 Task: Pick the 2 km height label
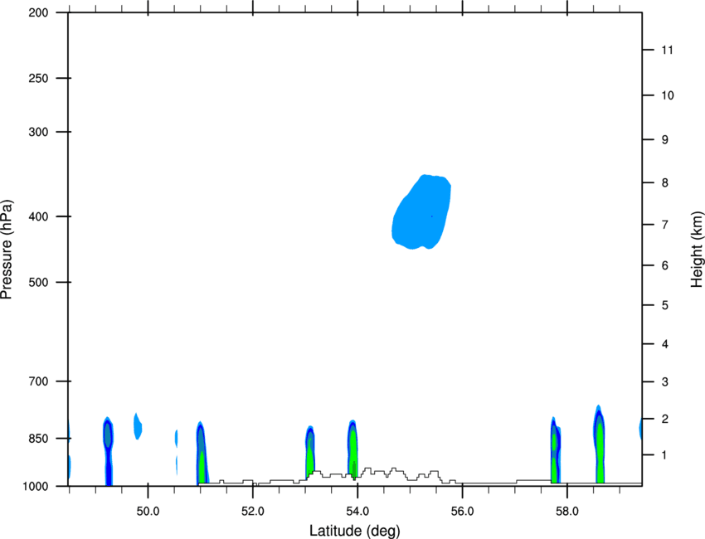(665, 419)
